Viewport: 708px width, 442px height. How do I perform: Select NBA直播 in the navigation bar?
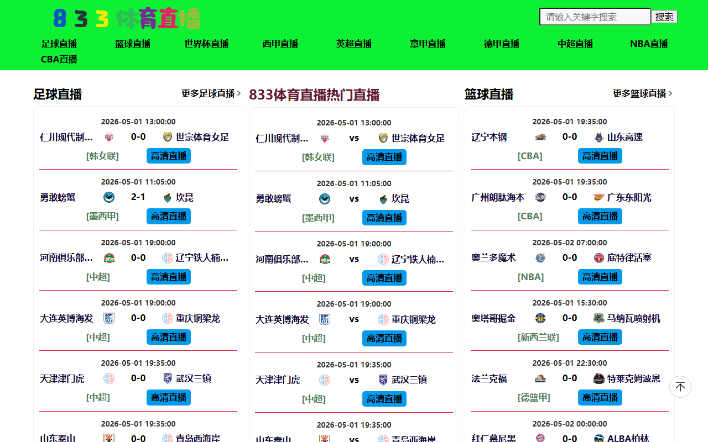click(x=649, y=44)
